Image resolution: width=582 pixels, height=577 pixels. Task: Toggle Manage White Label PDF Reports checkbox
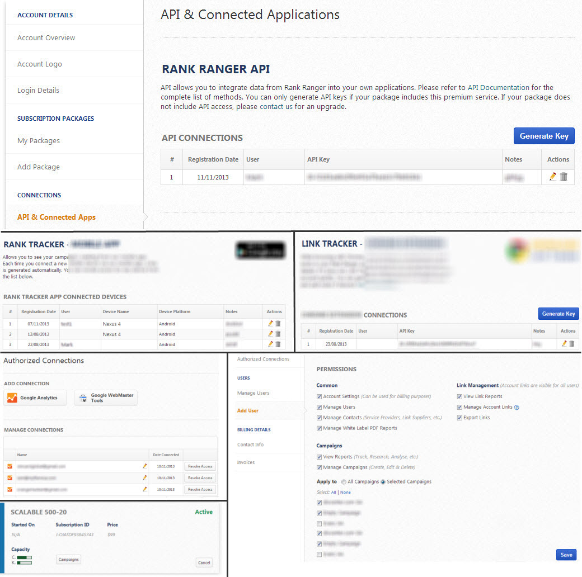pos(319,428)
